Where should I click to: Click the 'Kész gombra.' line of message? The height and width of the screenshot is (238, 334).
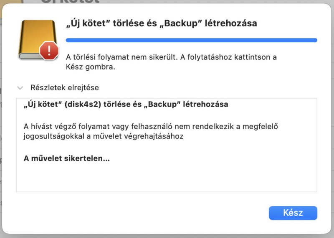[91, 67]
